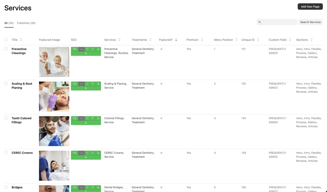
Task: Click the 'CEREC Crowns, Service' services cell
Action: tap(114, 155)
